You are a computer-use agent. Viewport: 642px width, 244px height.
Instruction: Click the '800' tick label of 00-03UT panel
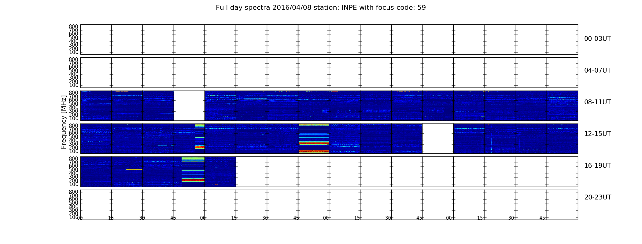(x=73, y=27)
